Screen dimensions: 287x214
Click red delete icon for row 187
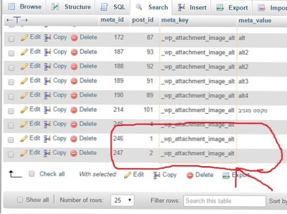click(x=74, y=52)
